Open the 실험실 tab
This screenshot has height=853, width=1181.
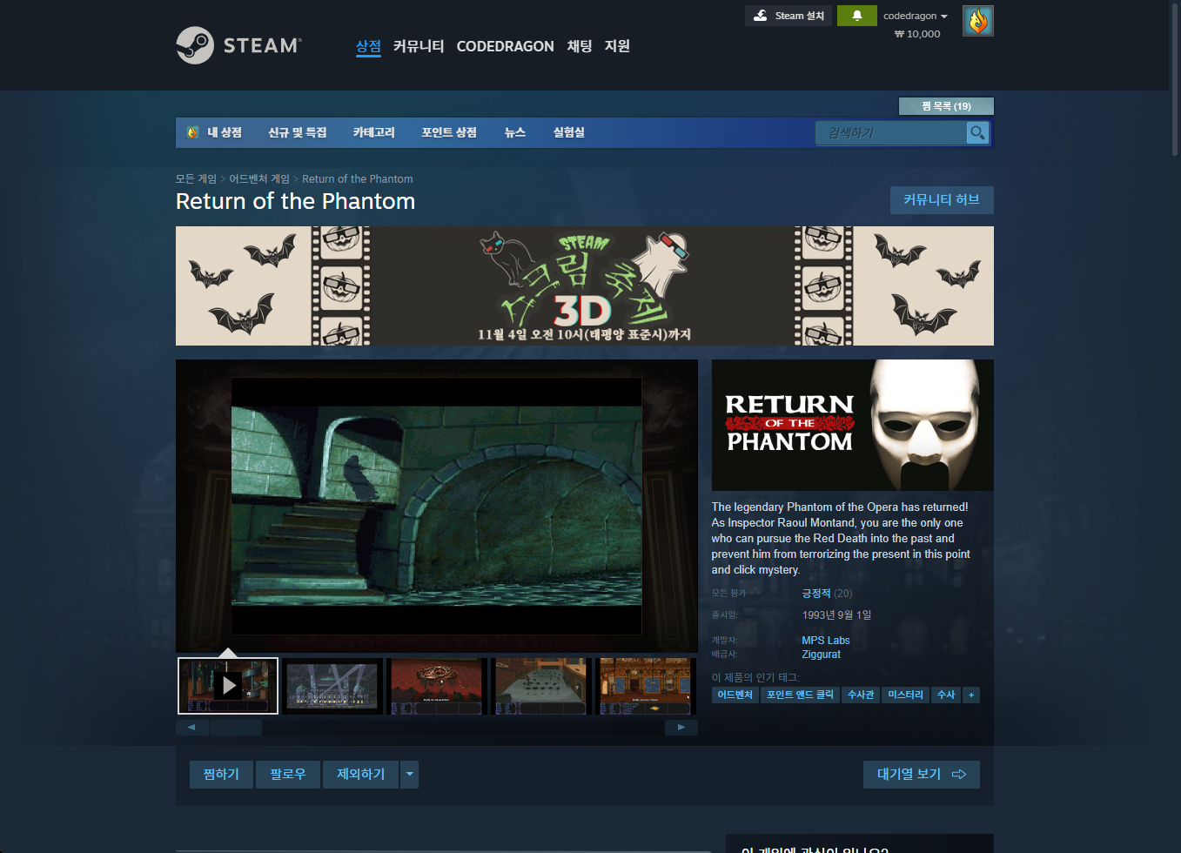click(569, 132)
